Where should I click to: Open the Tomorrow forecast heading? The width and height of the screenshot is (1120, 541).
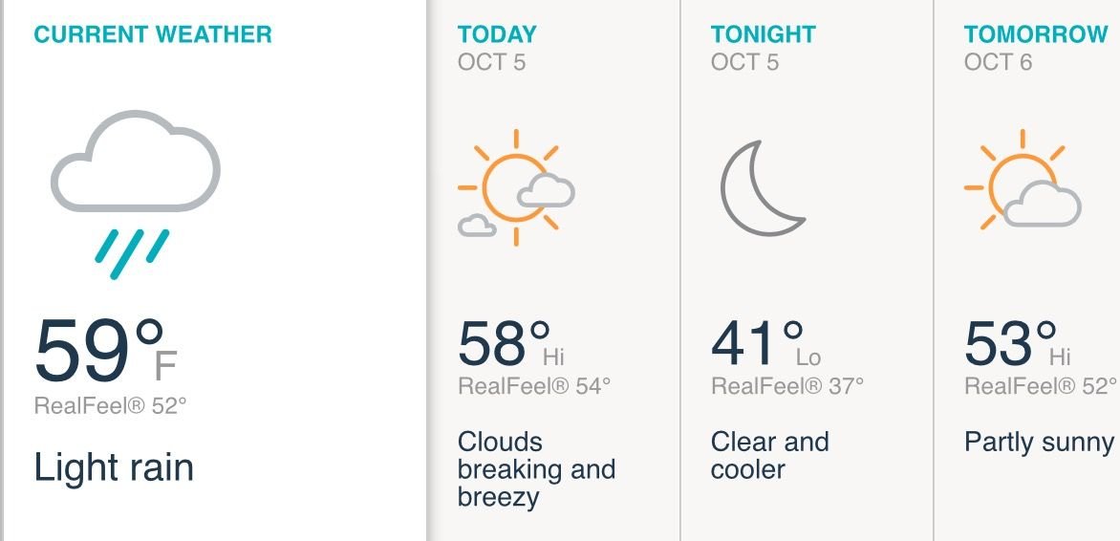tap(1036, 34)
